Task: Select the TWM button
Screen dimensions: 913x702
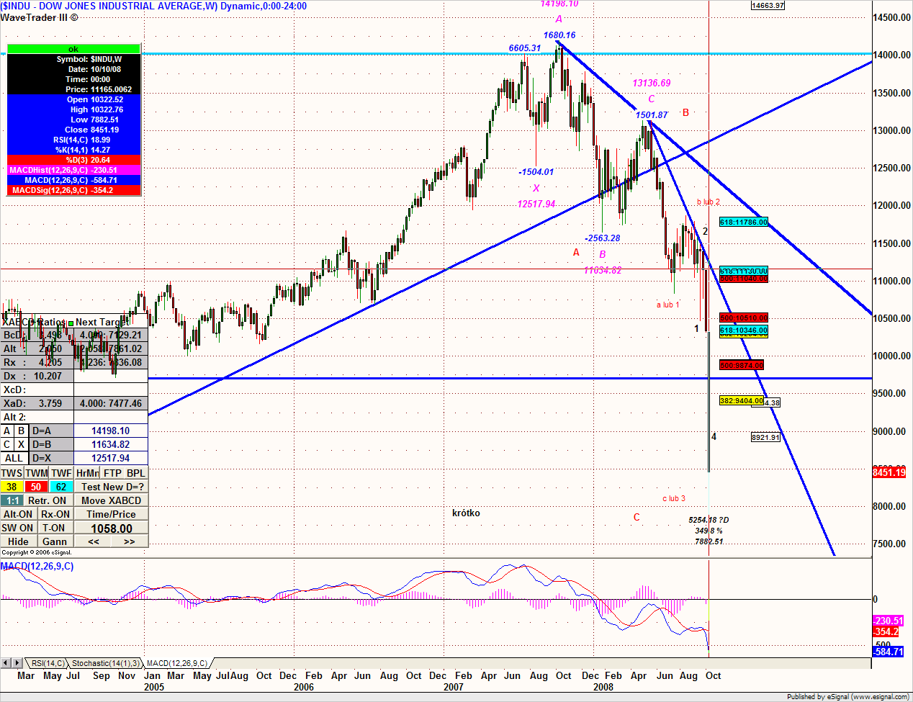Action: [37, 473]
